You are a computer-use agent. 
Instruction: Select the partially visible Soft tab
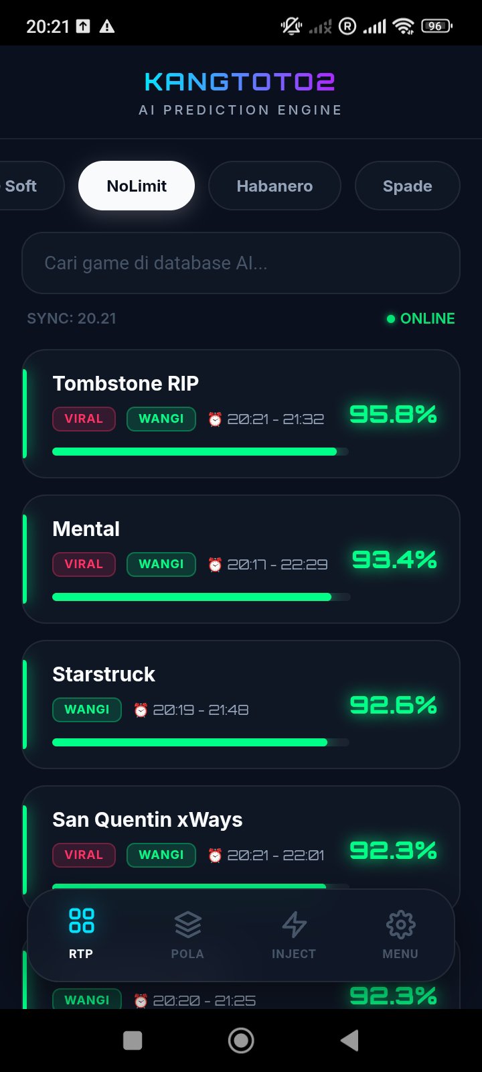pos(27,186)
